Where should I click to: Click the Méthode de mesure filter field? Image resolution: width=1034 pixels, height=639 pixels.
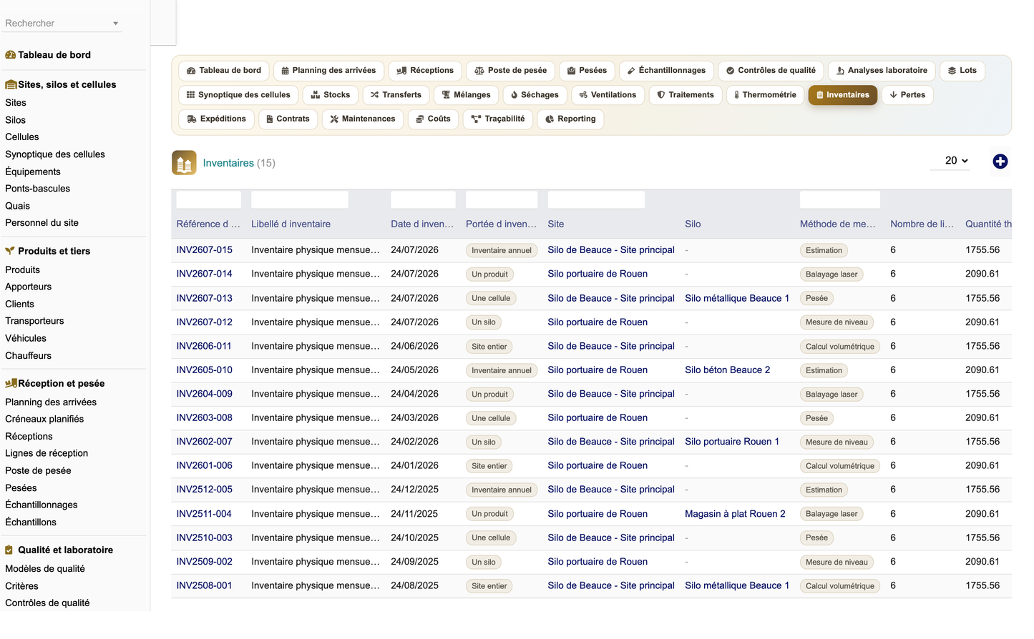coord(840,200)
